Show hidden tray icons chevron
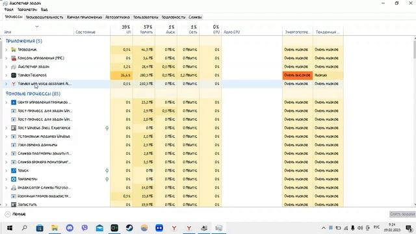 pos(324,228)
